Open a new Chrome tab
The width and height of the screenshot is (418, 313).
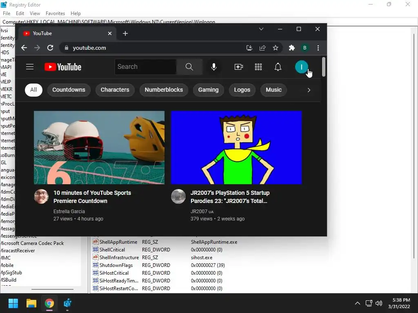coord(125,33)
